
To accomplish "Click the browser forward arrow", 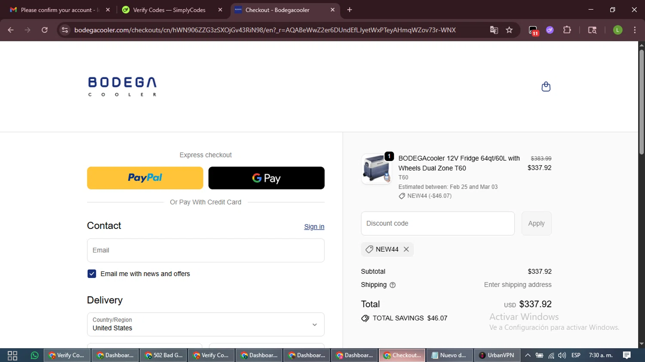I will (28, 30).
